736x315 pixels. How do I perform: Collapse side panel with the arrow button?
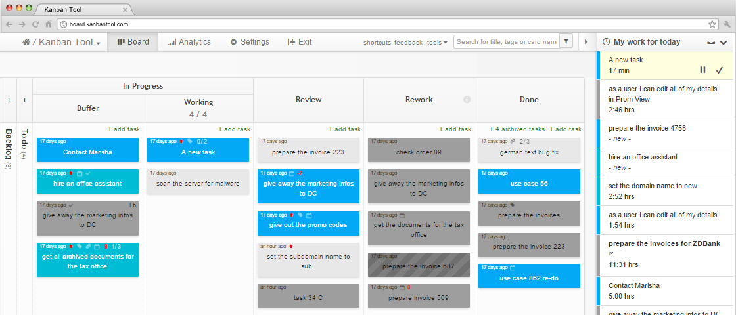586,42
